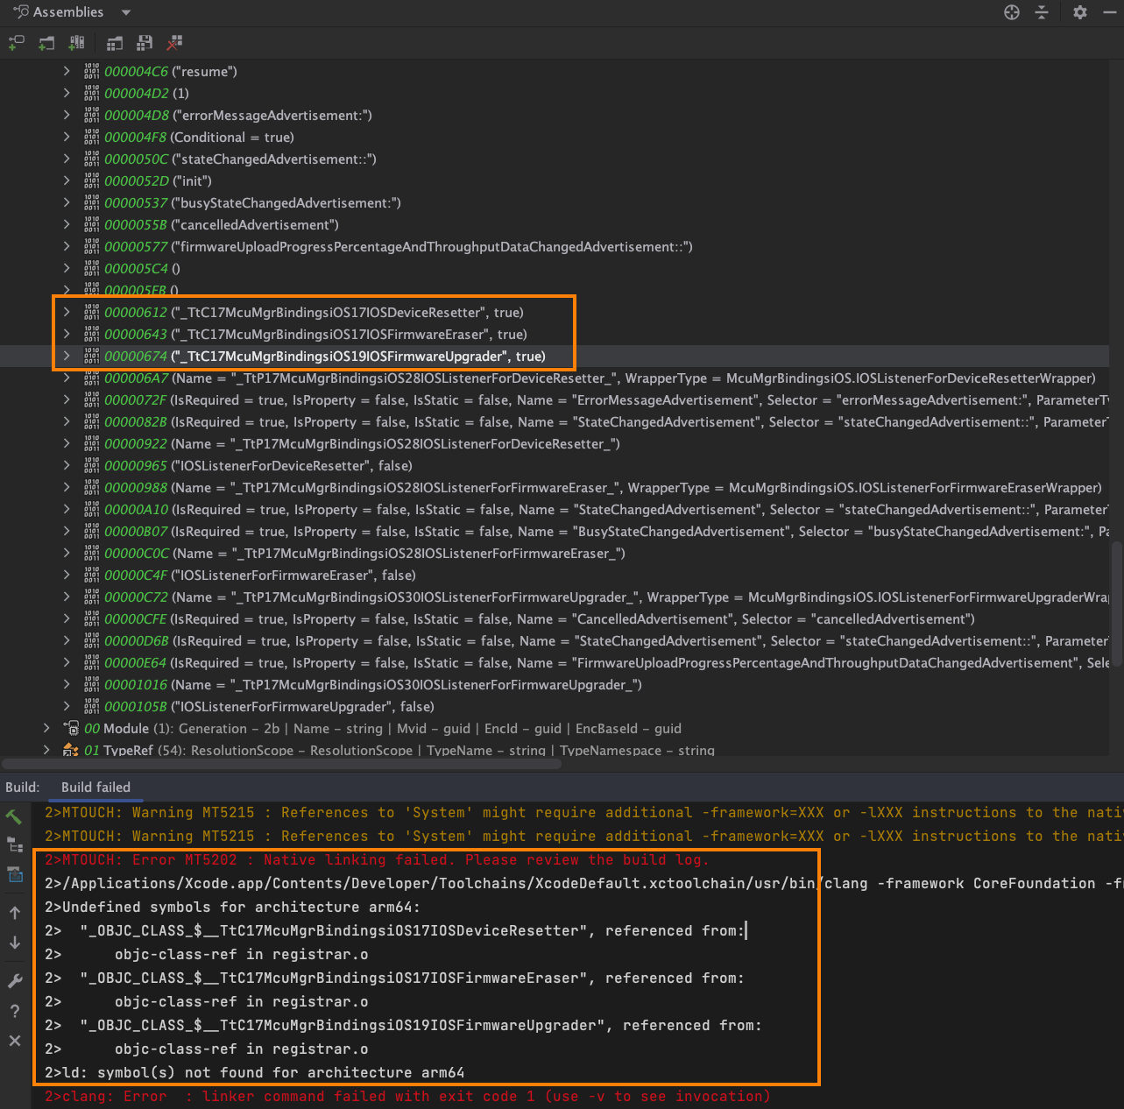The height and width of the screenshot is (1109, 1124).
Task: Open the Assemblies view dropdown arrow
Action: click(x=125, y=12)
